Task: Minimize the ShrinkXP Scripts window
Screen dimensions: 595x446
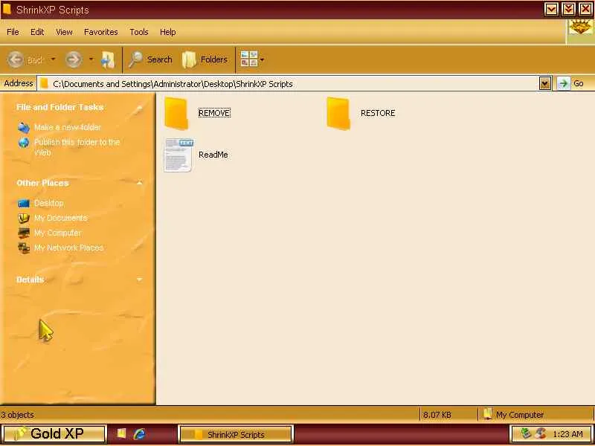Action: click(551, 10)
